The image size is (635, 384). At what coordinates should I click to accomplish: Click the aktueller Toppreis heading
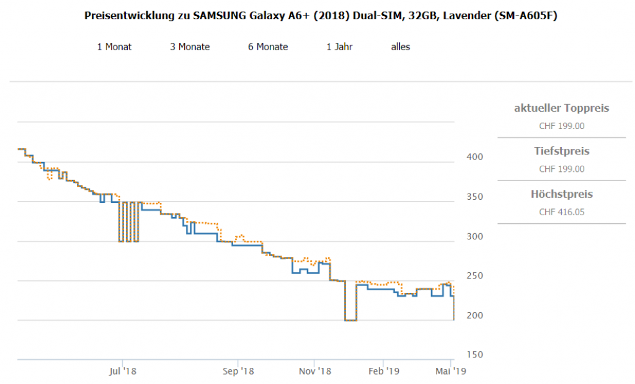tap(561, 109)
